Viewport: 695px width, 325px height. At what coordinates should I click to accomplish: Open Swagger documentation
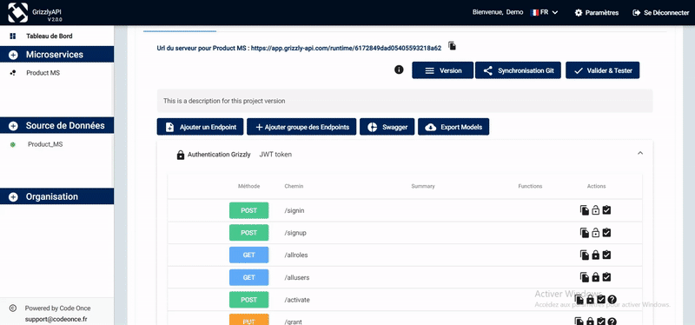click(387, 127)
